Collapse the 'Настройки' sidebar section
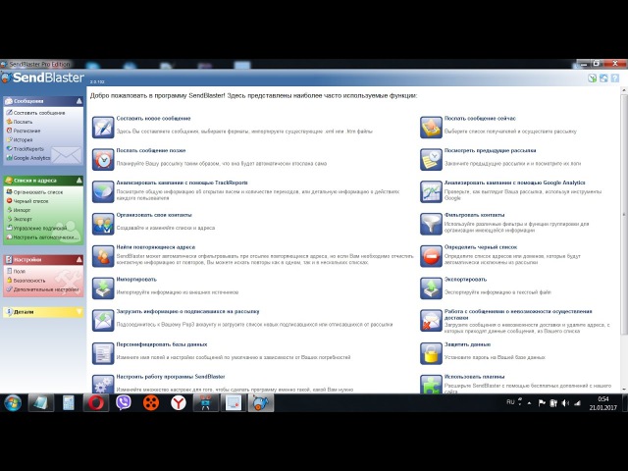 click(78, 260)
